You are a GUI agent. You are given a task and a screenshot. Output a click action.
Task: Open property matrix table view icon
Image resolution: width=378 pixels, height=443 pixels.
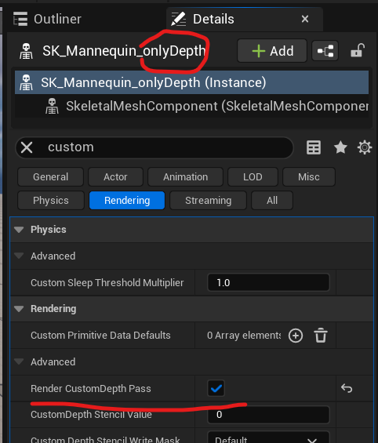pos(314,147)
